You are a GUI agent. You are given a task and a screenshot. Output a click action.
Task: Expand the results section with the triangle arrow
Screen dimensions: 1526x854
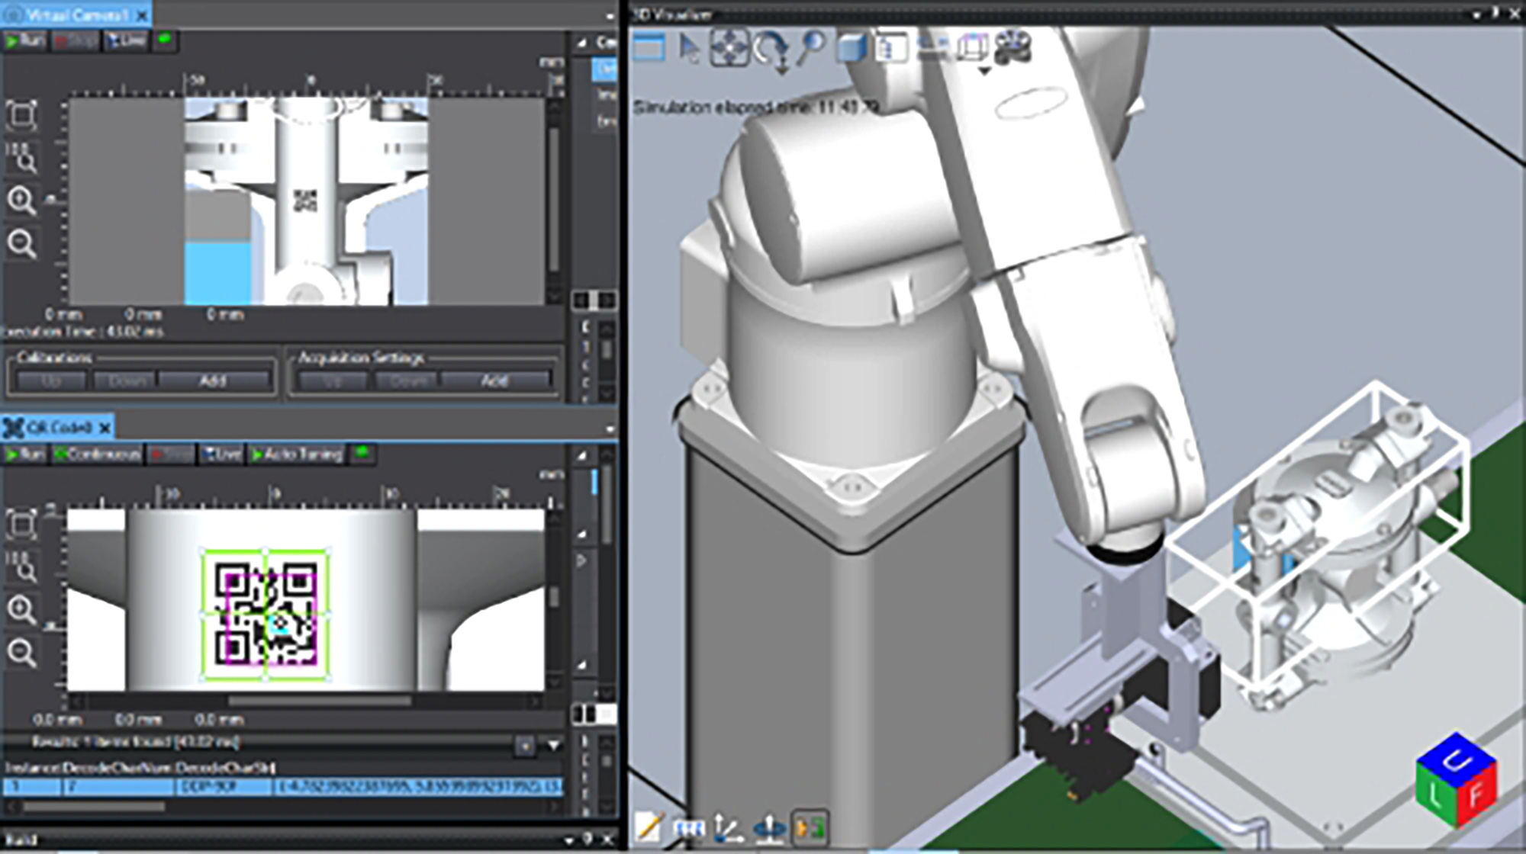click(x=552, y=743)
